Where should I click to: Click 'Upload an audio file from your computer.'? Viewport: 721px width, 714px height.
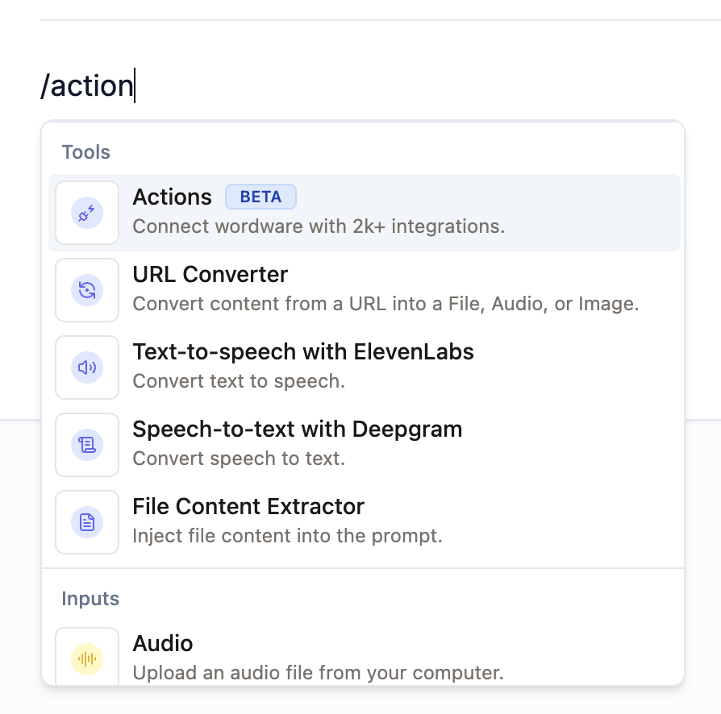coord(319,673)
